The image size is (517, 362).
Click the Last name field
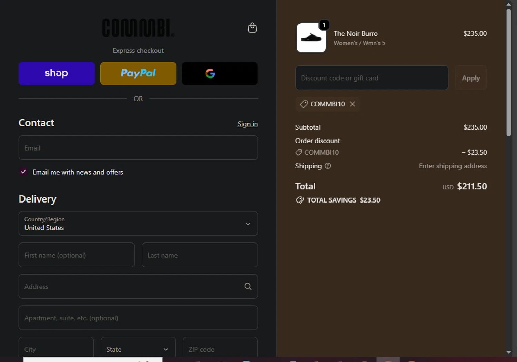pos(200,255)
